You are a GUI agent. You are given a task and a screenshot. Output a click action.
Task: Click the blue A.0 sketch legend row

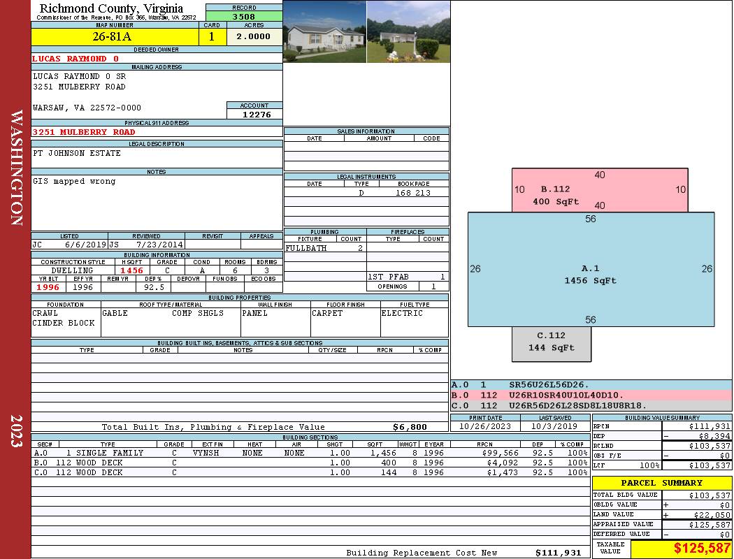[591, 384]
